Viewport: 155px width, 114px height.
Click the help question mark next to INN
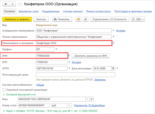69,56
